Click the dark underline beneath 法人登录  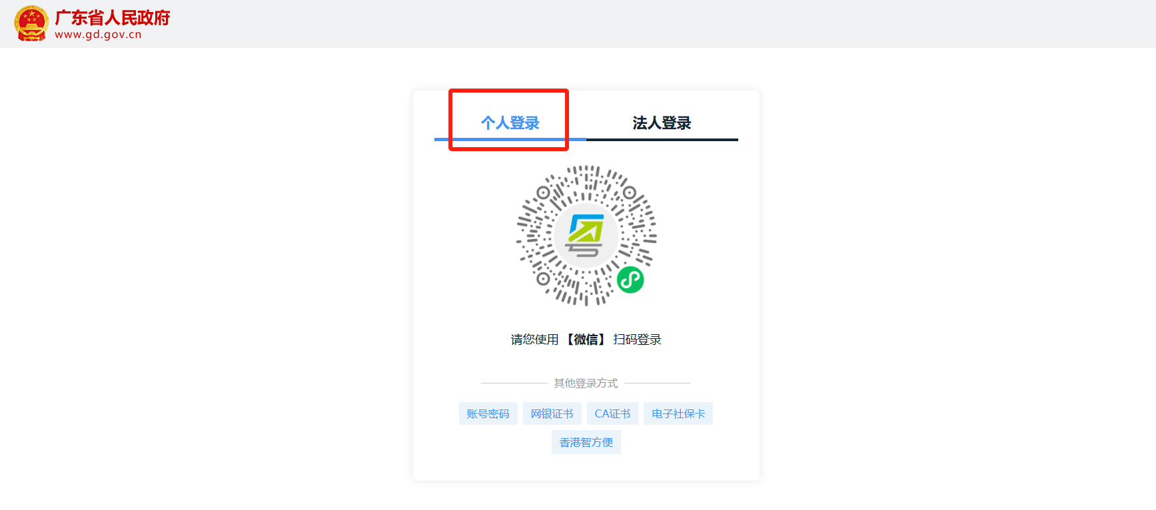[x=662, y=140]
